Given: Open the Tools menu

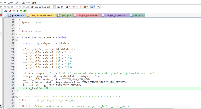Looking at the screenshot, I should pos(11,2).
